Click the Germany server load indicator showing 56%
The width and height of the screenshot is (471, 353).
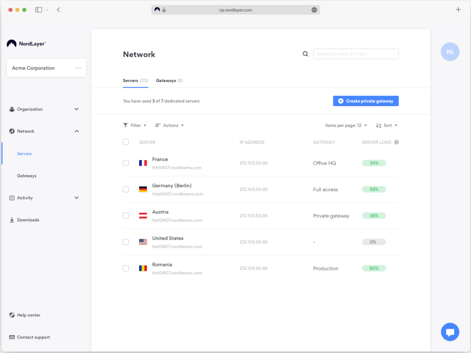click(x=374, y=189)
